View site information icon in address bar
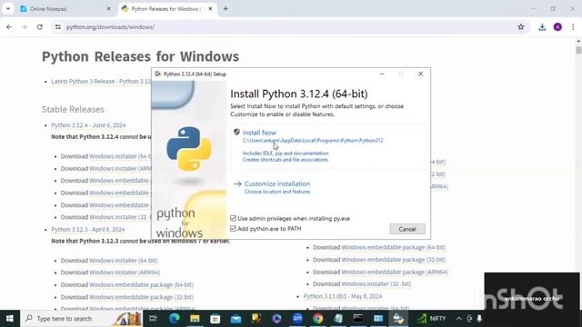 (x=58, y=26)
